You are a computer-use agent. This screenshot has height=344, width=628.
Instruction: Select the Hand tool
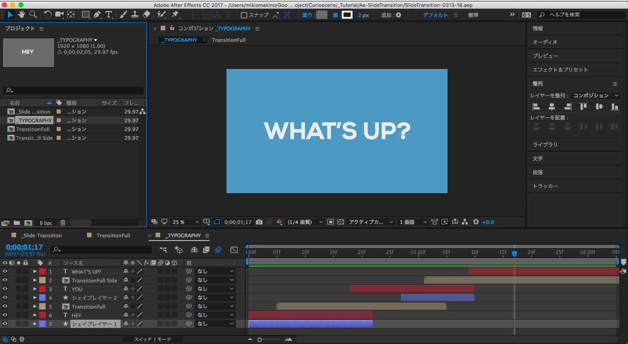22,15
